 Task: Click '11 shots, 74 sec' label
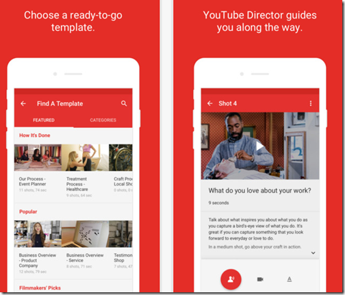[x=33, y=190]
